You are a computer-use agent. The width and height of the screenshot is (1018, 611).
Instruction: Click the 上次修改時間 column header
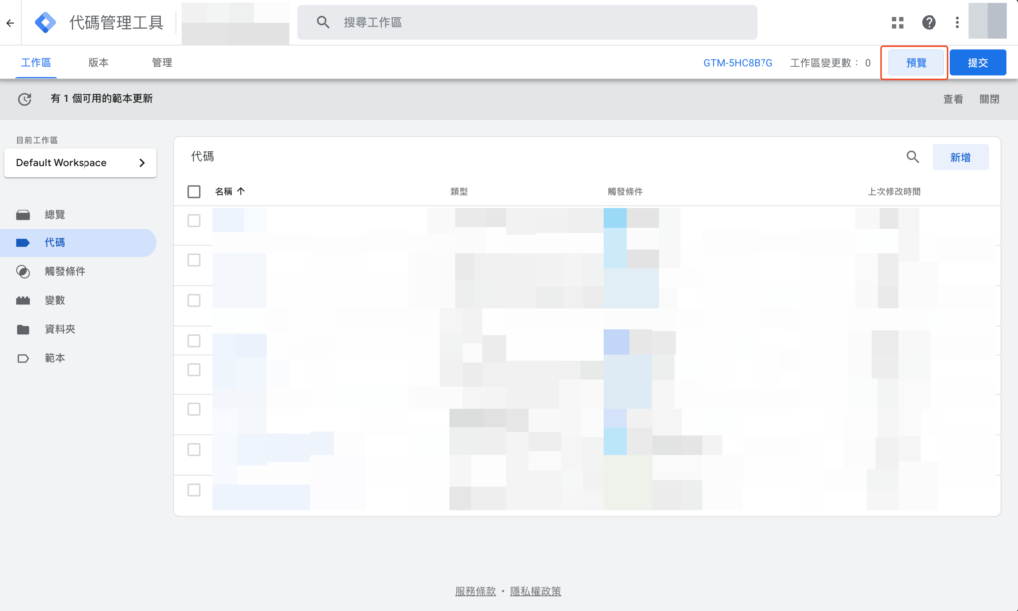point(894,192)
